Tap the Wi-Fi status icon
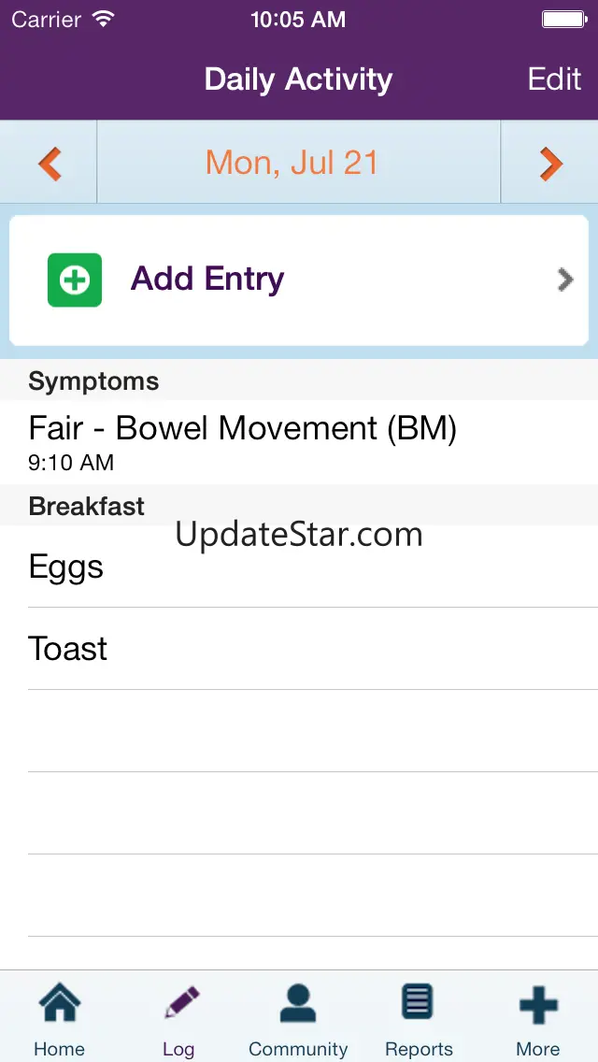The image size is (598, 1062). 104,19
